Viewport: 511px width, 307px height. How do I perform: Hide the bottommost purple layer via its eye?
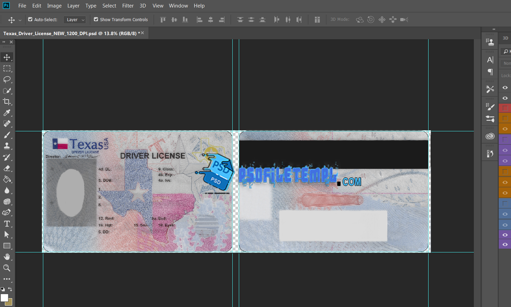[x=505, y=244]
